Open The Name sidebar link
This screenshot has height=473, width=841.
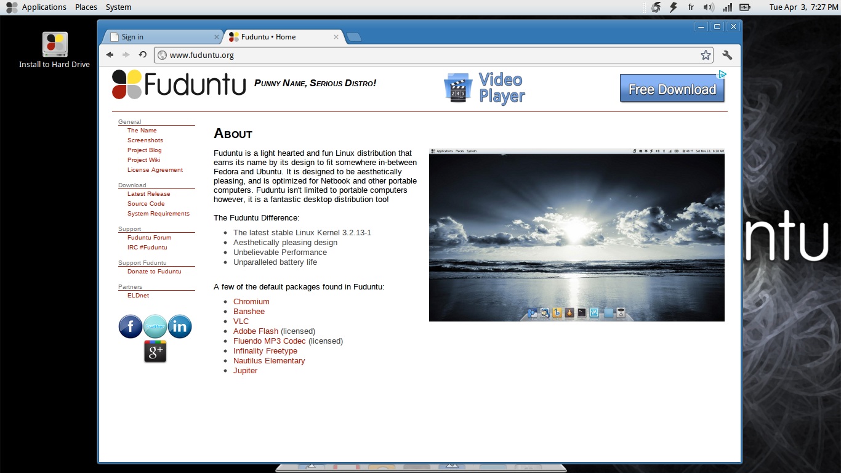pos(142,131)
